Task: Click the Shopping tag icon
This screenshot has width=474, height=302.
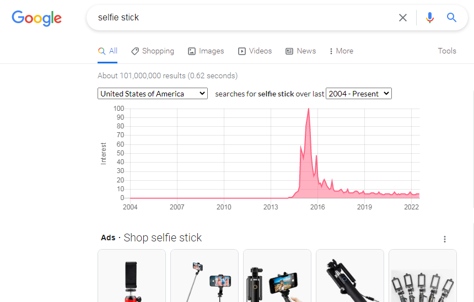Action: [135, 51]
